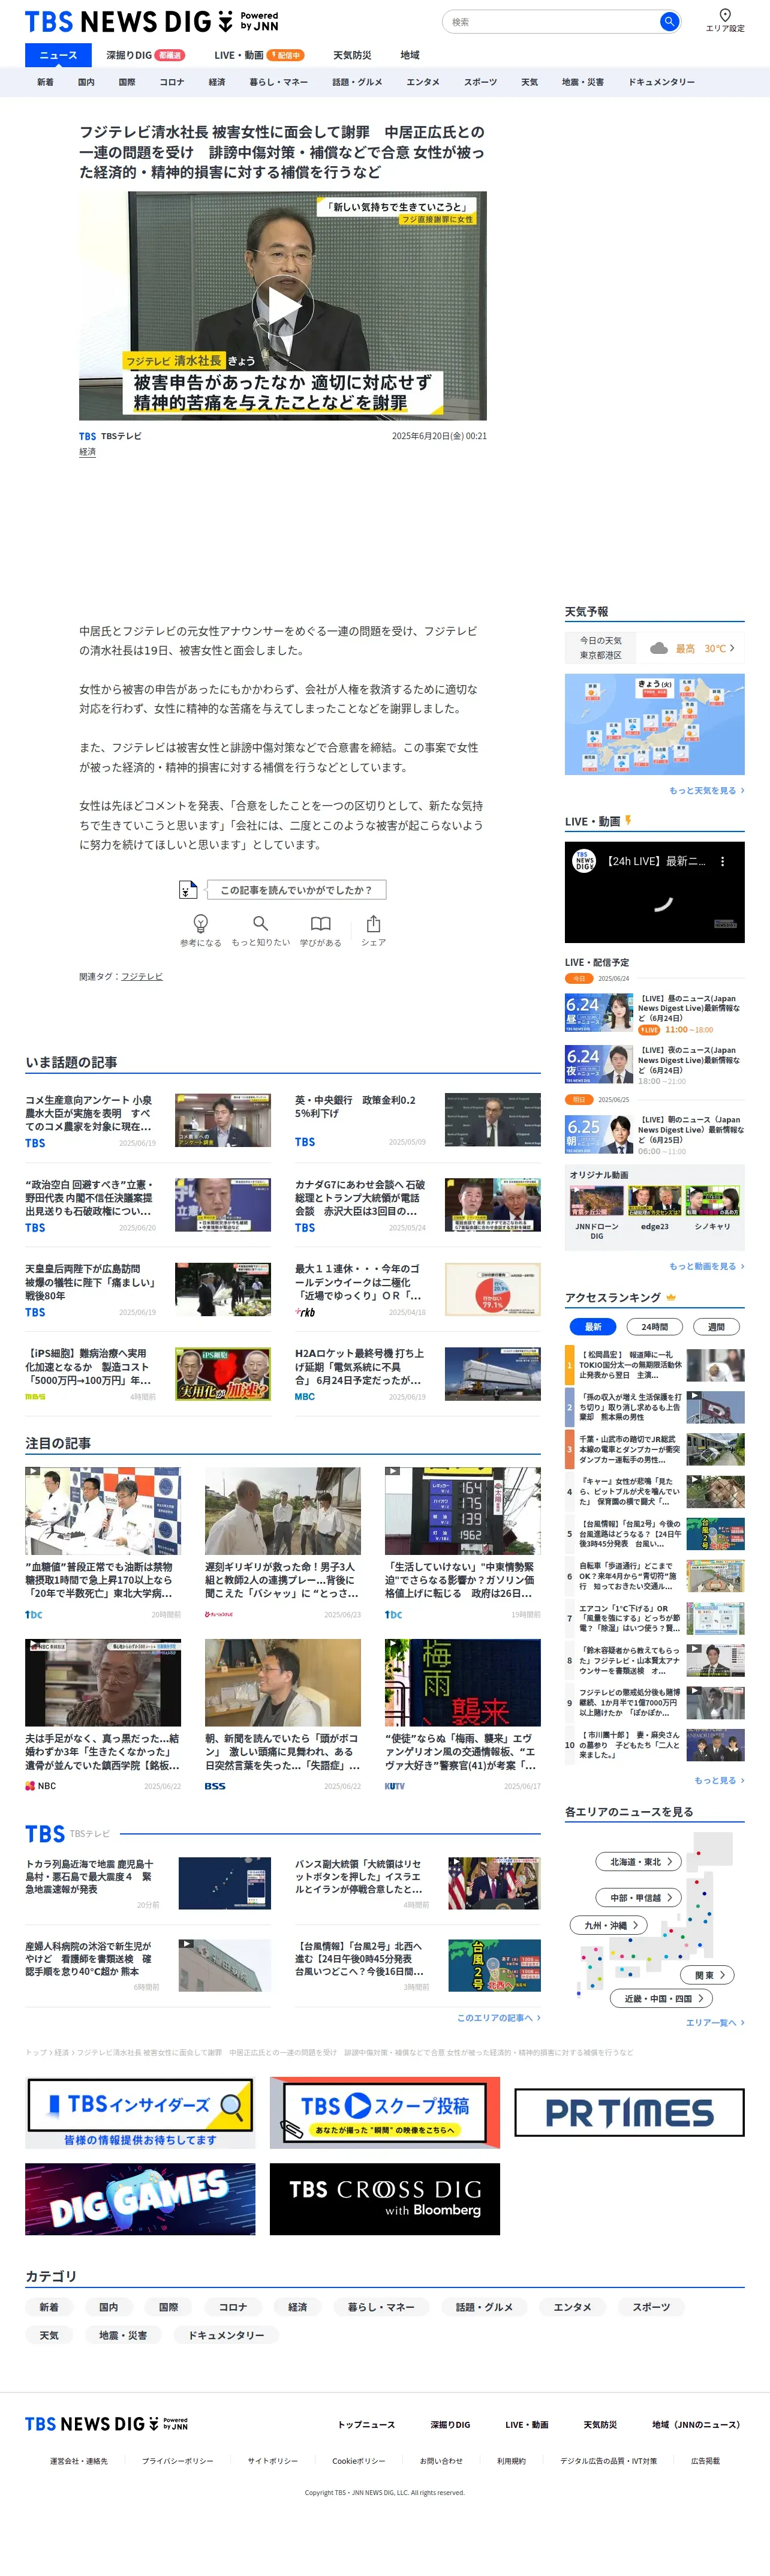Open the エリア設定 location pin icon
The height and width of the screenshot is (2576, 770).
click(x=725, y=15)
